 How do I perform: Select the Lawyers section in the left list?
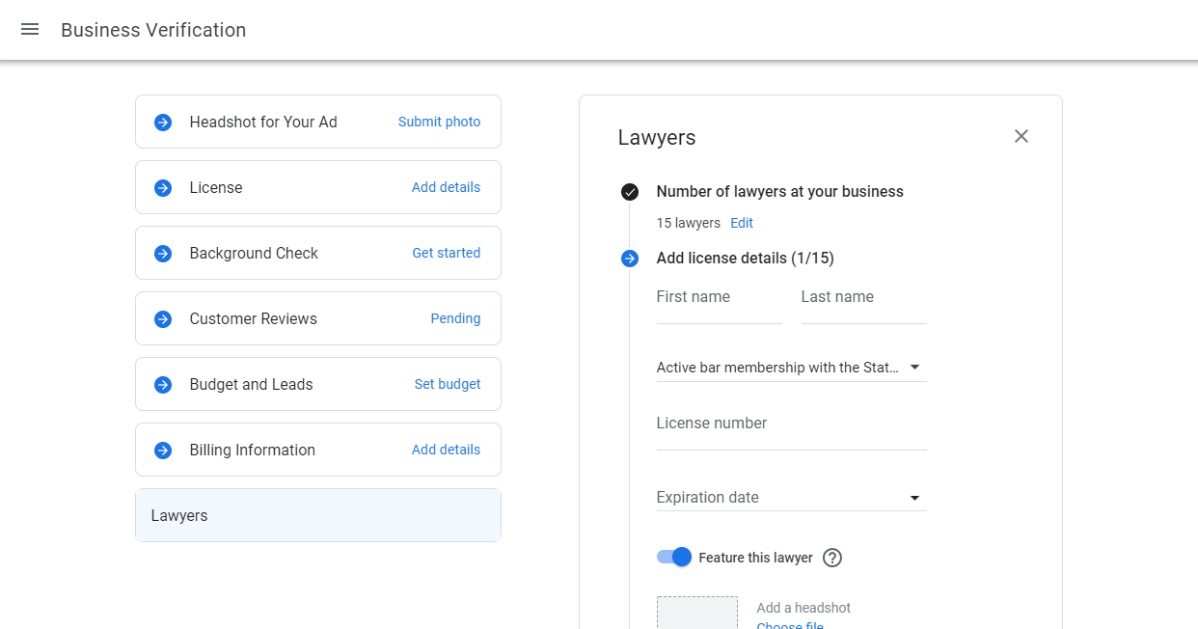pos(317,515)
